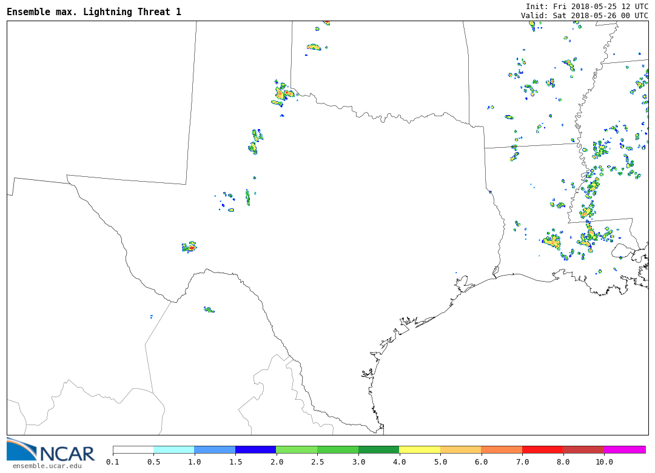This screenshot has height=473, width=655.
Task: Select the light cyan colorbar segment
Action: (x=173, y=449)
